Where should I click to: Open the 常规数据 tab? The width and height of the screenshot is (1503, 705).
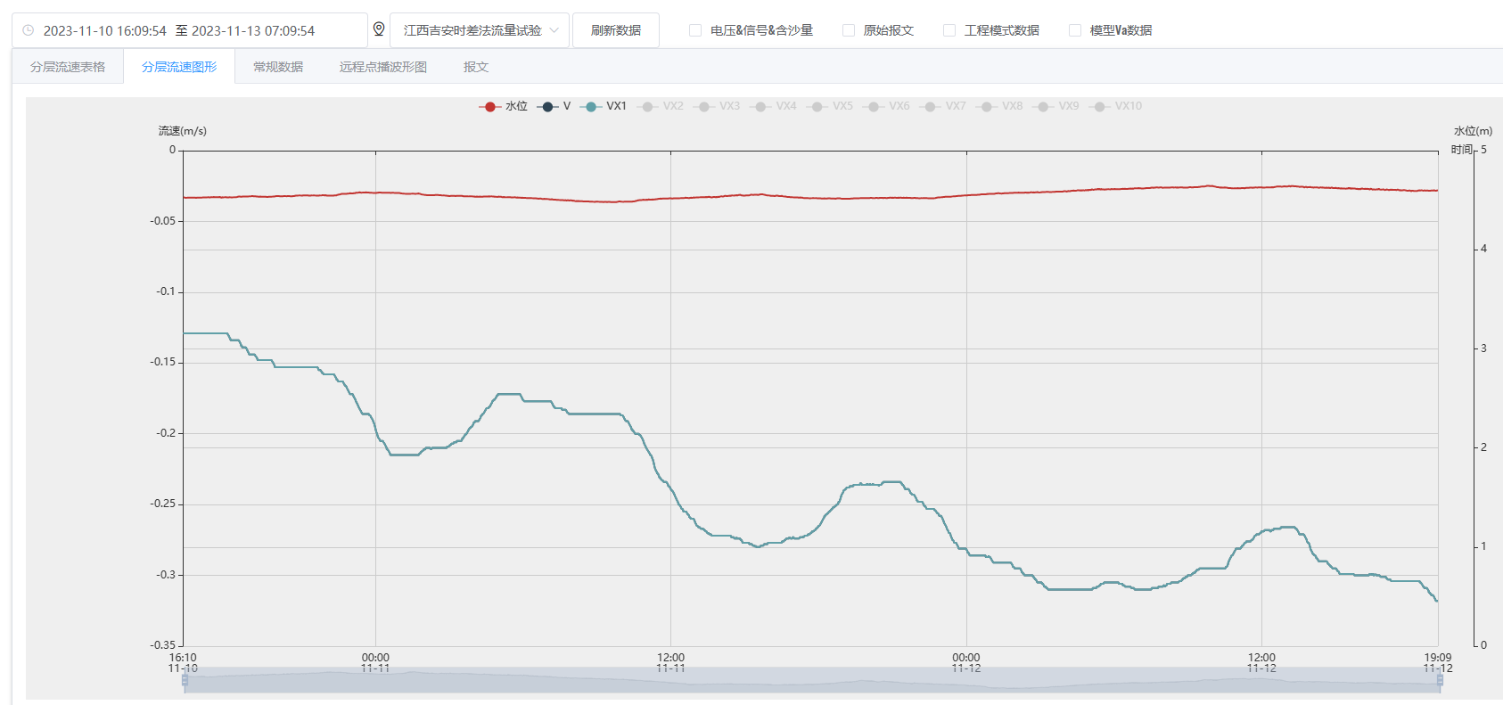pyautogui.click(x=278, y=67)
